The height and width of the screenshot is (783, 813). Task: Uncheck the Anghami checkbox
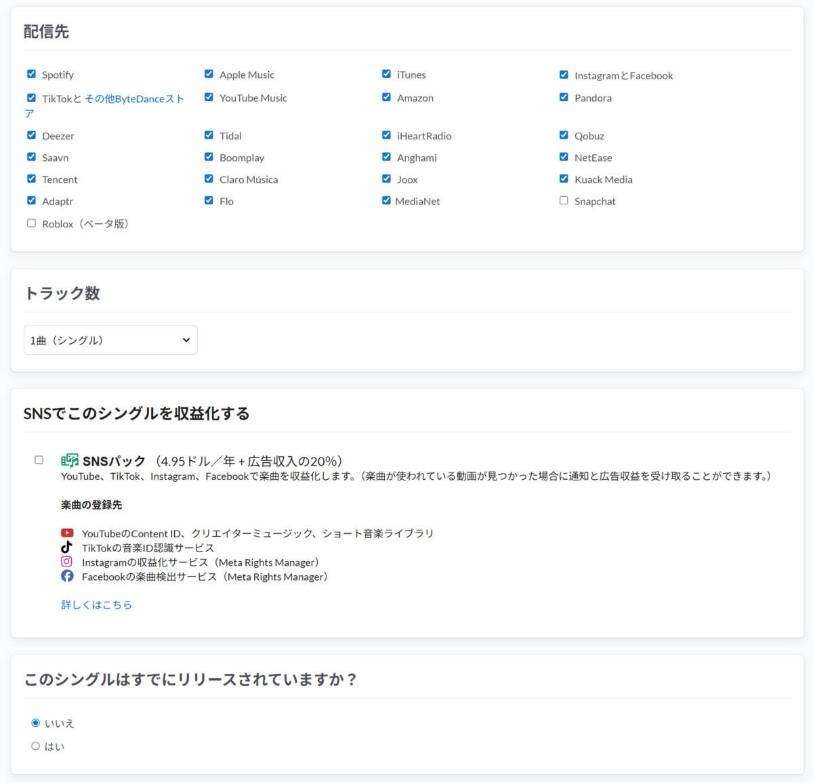(386, 156)
